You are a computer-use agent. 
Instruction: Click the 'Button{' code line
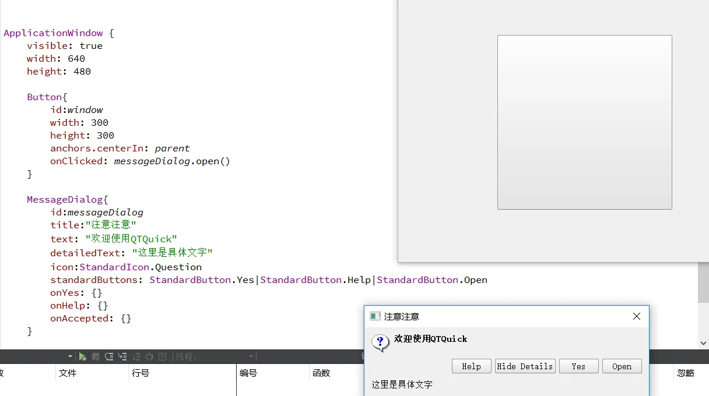(x=47, y=97)
